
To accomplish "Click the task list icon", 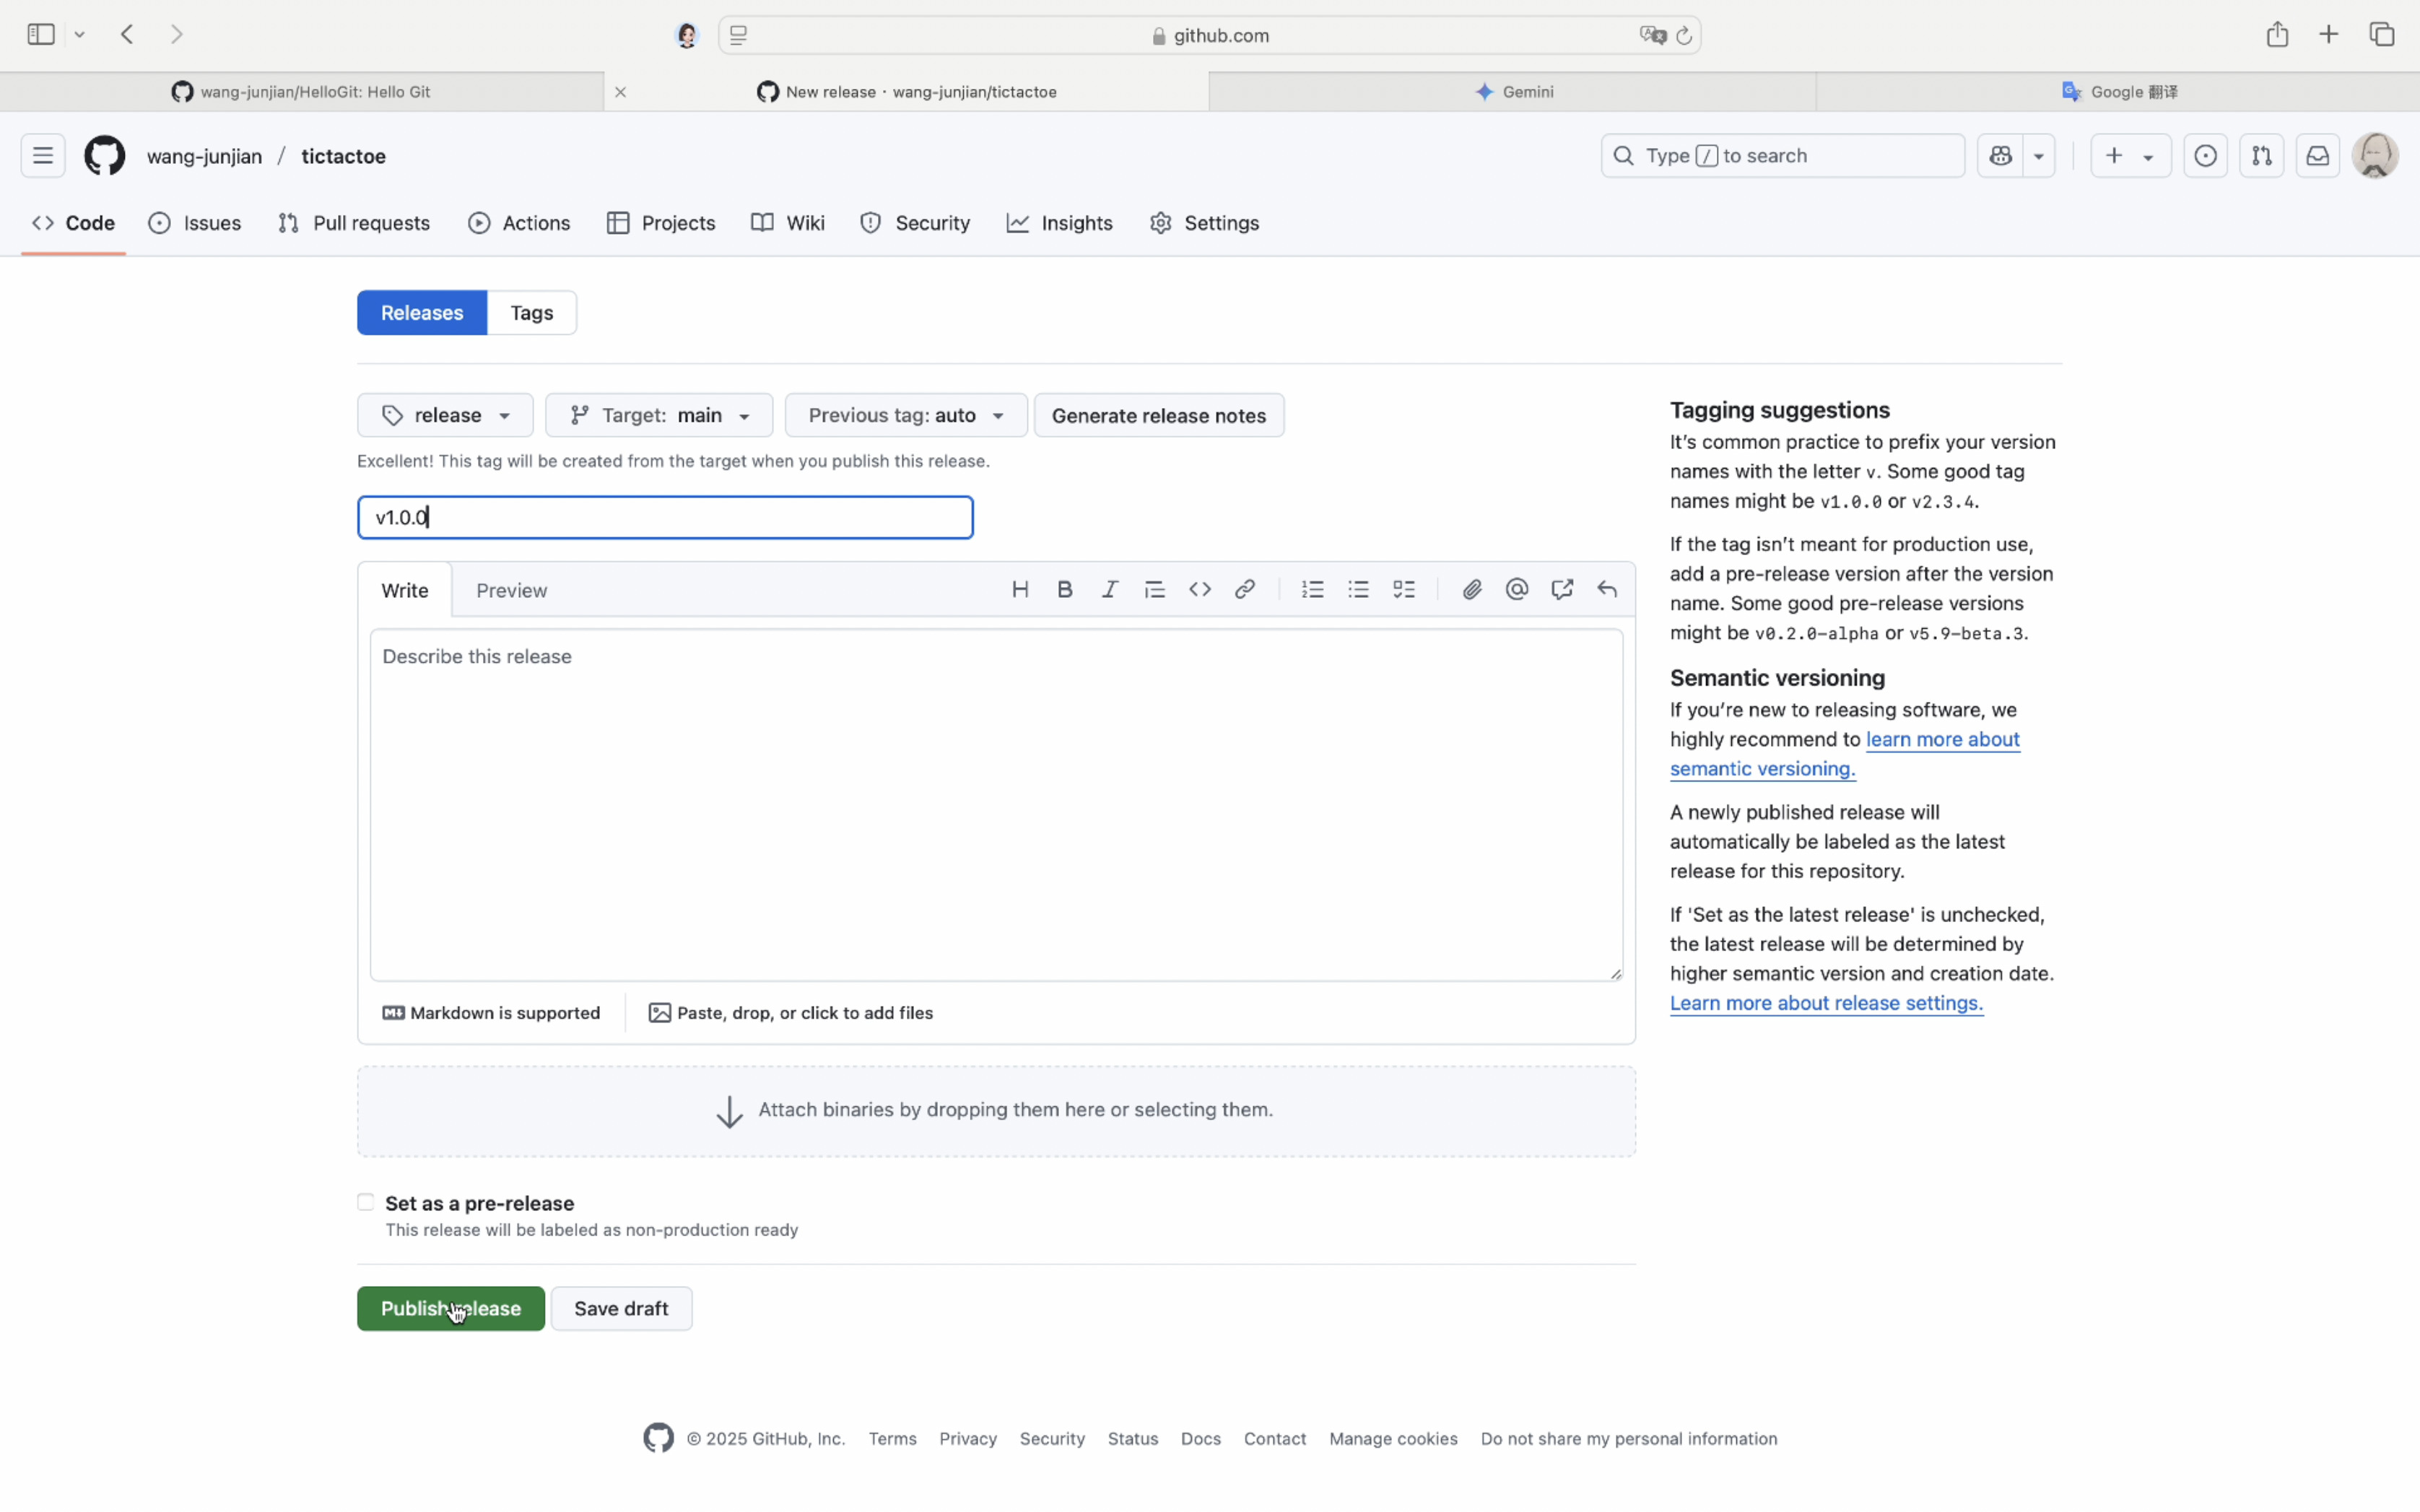I will coord(1403,590).
